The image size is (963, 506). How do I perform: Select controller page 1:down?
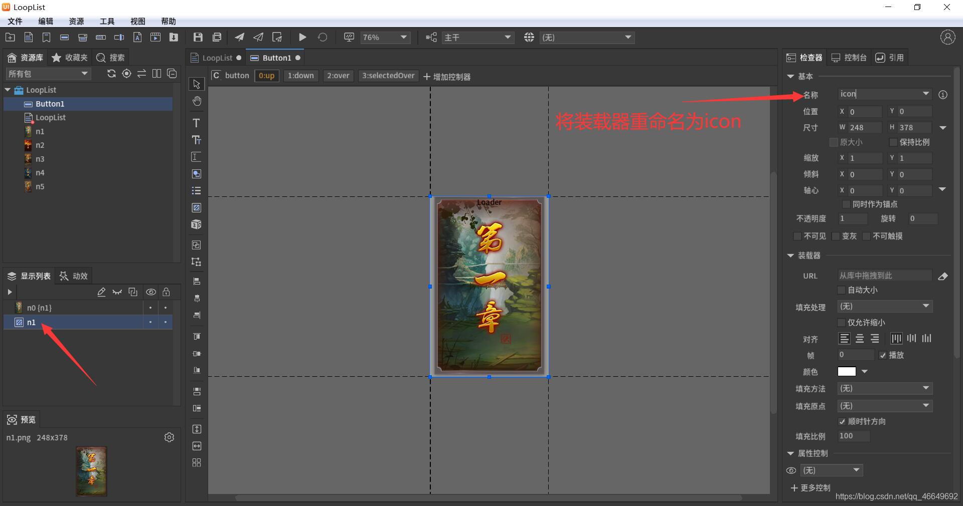click(300, 76)
